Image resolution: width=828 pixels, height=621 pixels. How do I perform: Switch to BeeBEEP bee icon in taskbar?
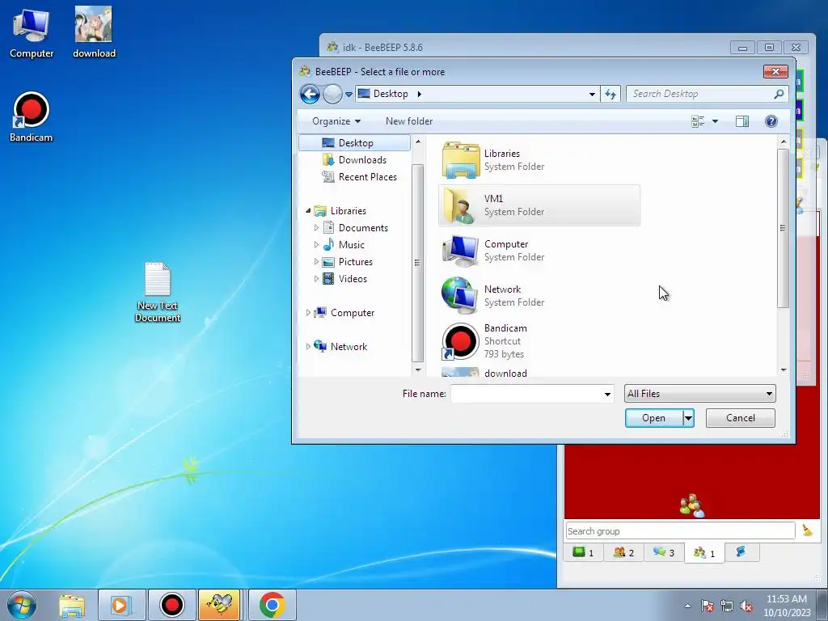coord(222,605)
